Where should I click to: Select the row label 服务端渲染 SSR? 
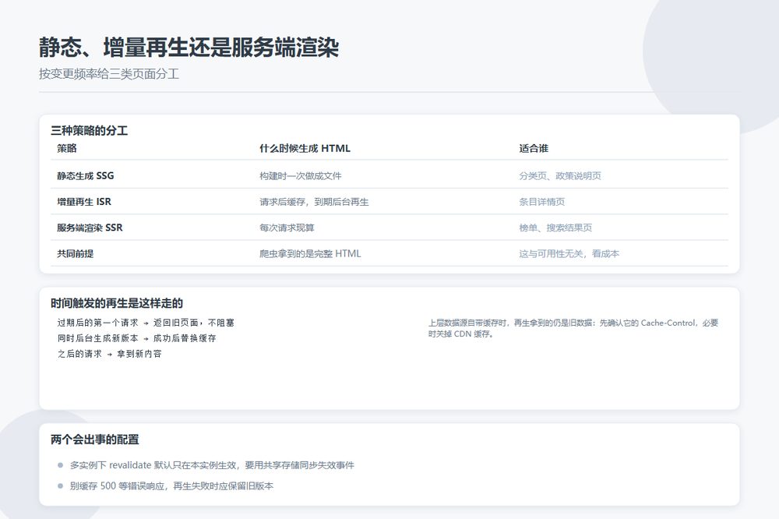point(90,228)
